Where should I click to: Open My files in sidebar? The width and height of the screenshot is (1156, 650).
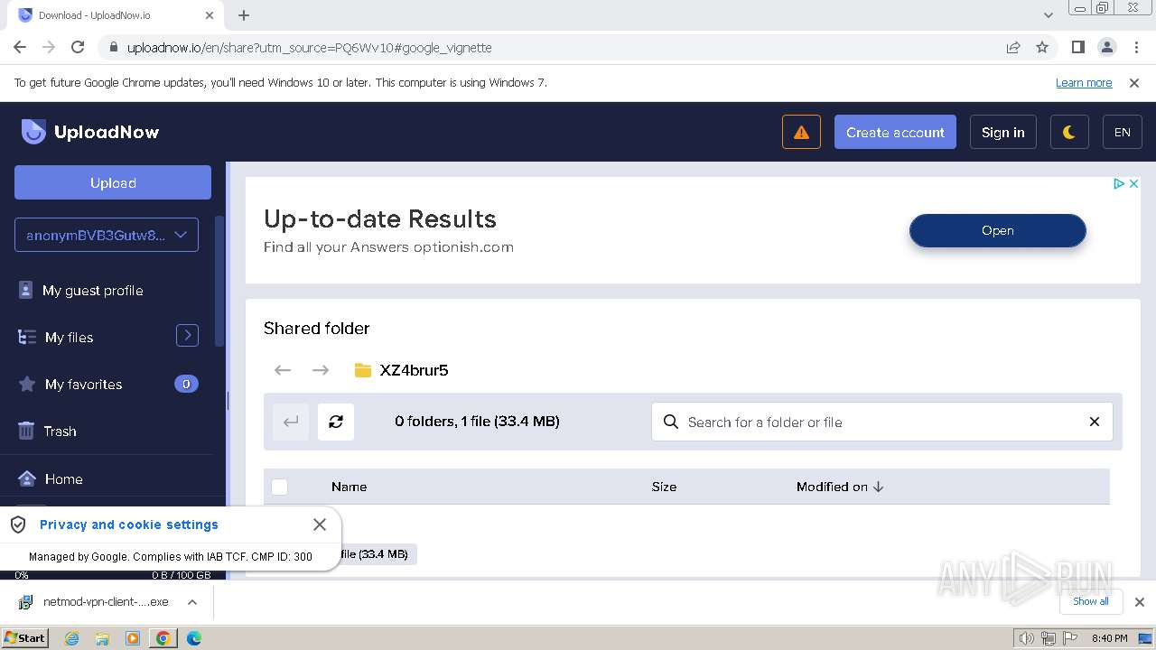pyautogui.click(x=69, y=338)
